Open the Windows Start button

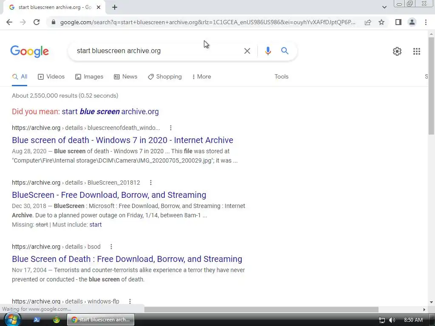click(12, 320)
